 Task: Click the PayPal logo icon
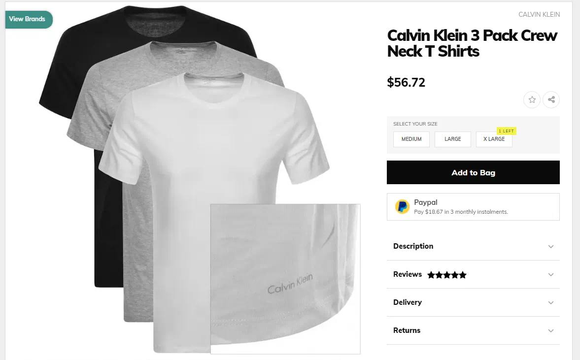[402, 207]
